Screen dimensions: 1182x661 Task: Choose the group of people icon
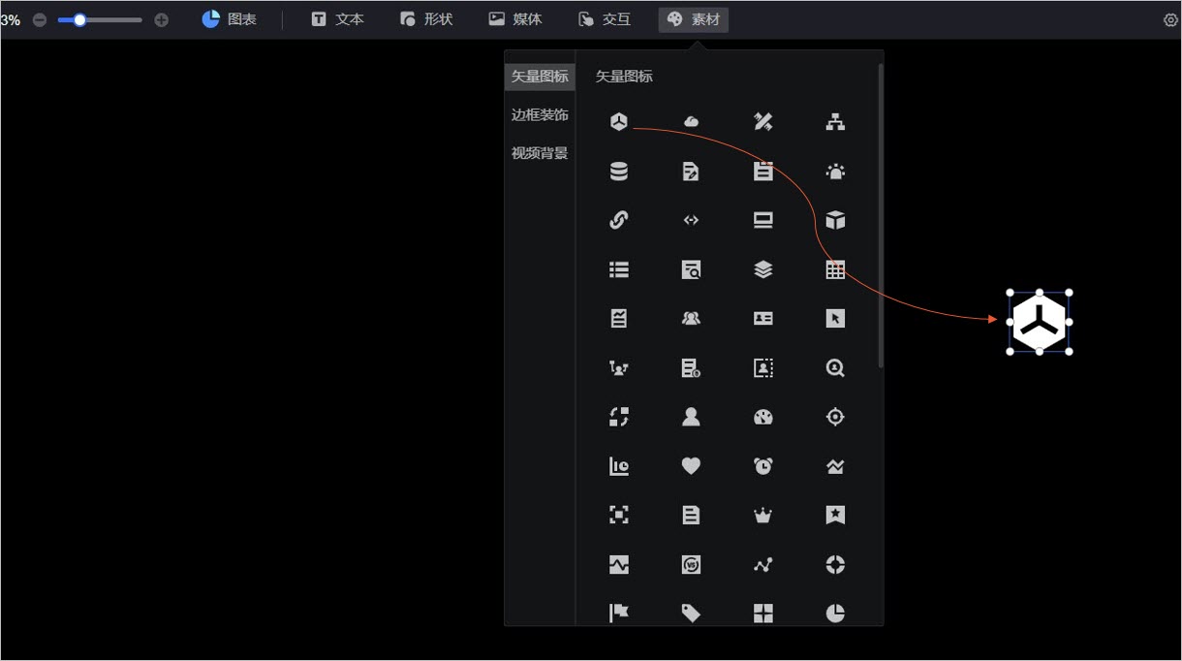click(x=691, y=318)
